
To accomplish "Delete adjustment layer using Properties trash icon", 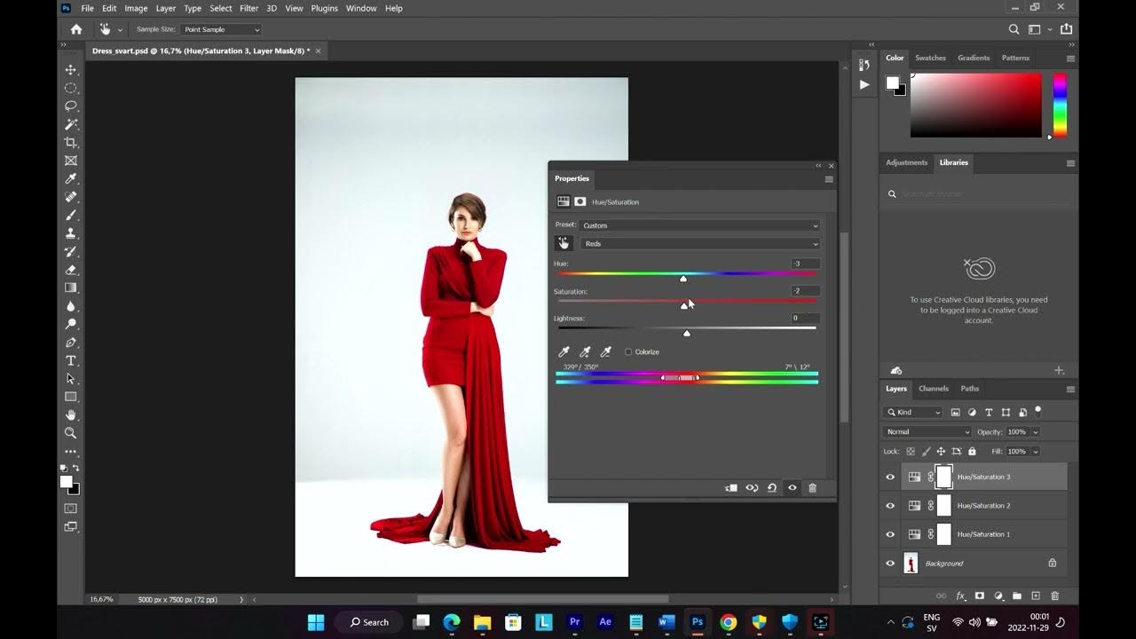I will 812,488.
